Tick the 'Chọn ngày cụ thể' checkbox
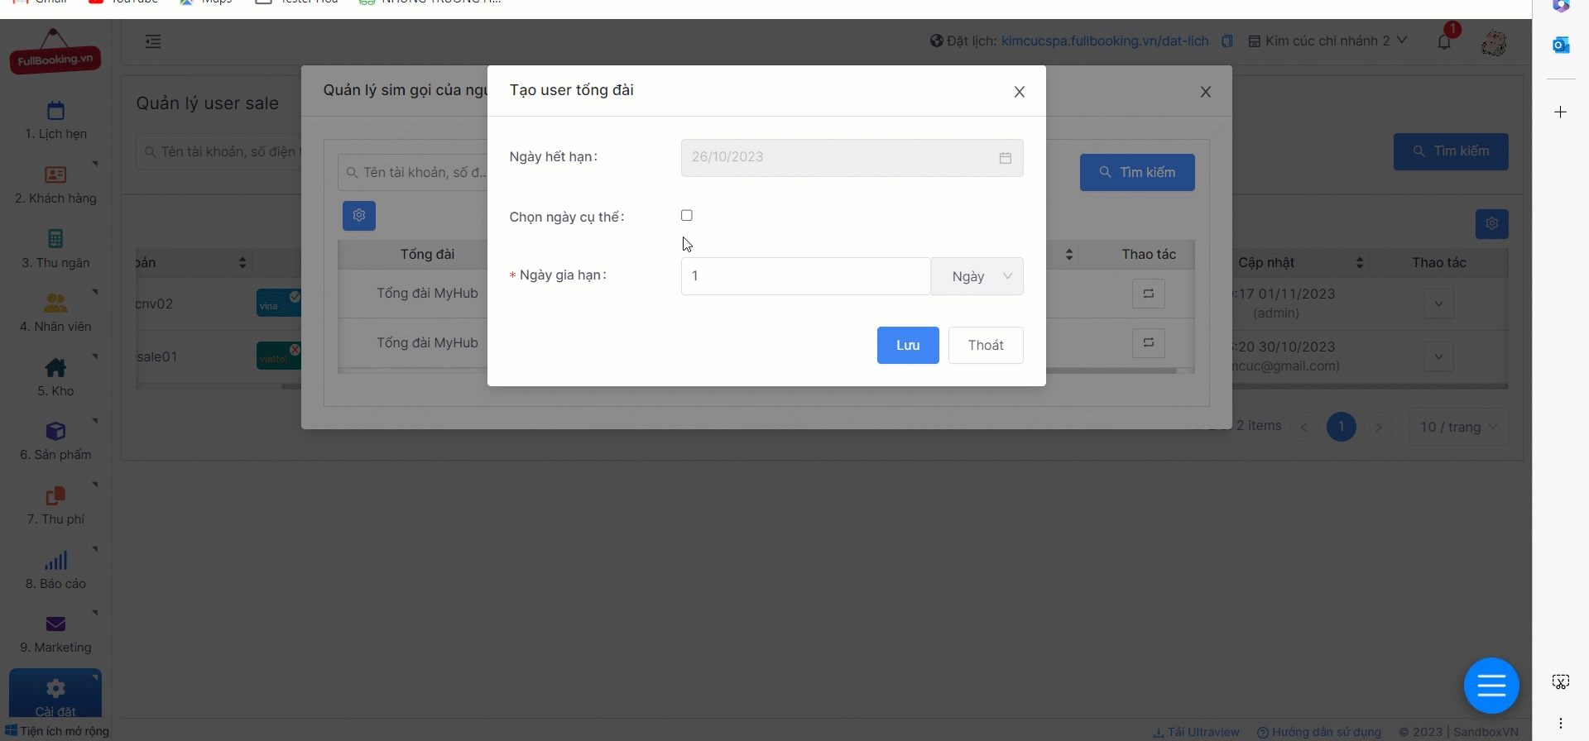The width and height of the screenshot is (1589, 741). 687,216
